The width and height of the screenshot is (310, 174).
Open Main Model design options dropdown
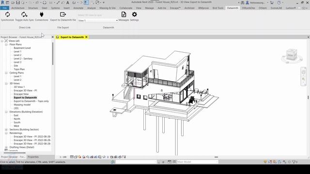[x=197, y=162]
